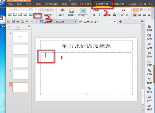Screen dimensions: 155x113
Task: Switch to the 开始 Home tab
Action: (10, 4)
